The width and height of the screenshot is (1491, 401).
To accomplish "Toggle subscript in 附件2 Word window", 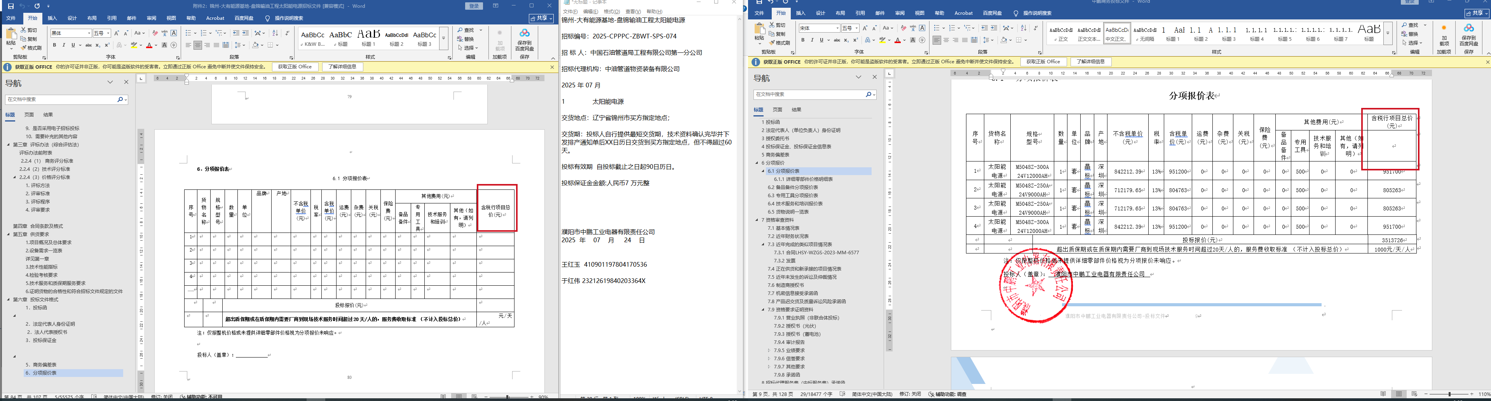I will [98, 45].
